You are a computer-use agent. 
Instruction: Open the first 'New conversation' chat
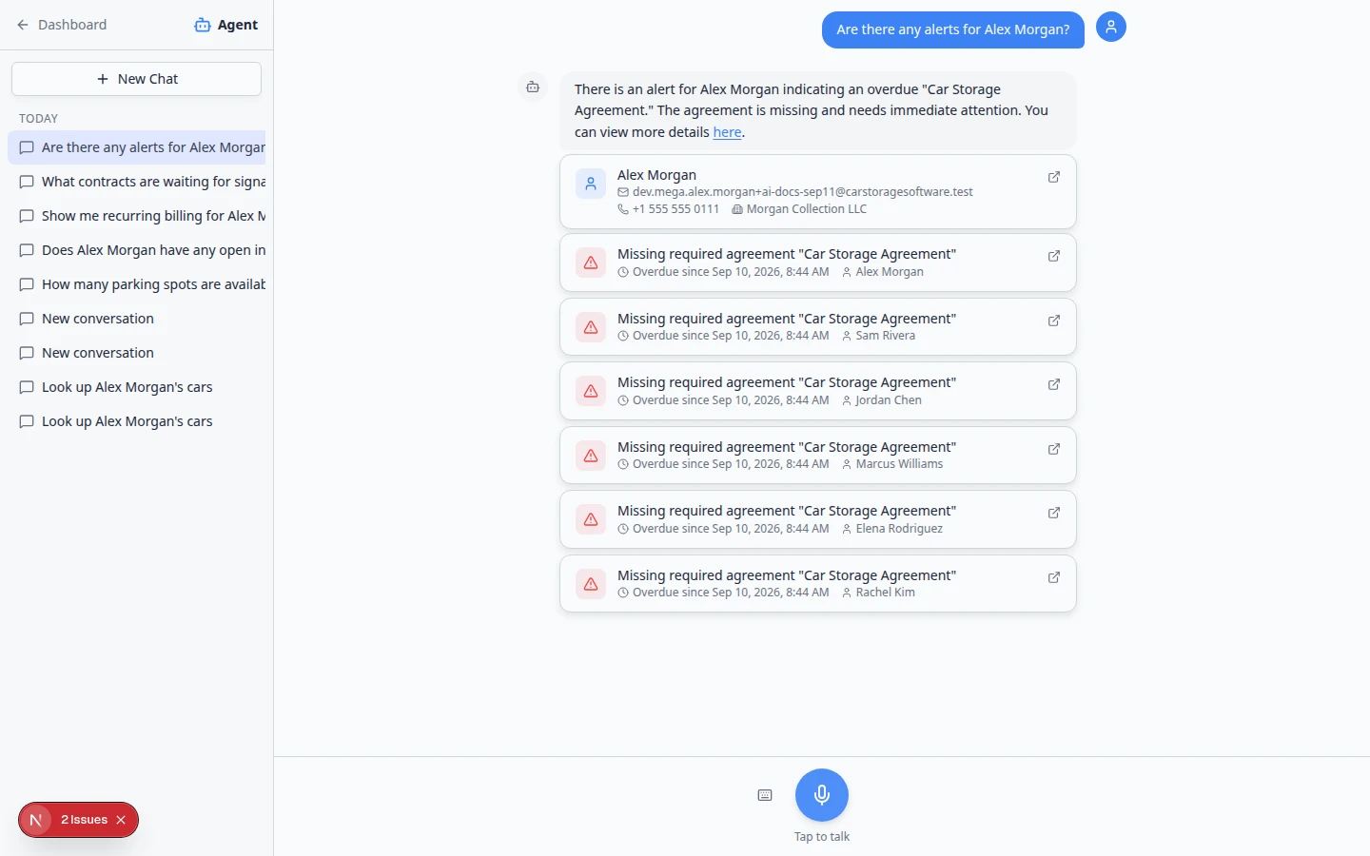137,319
